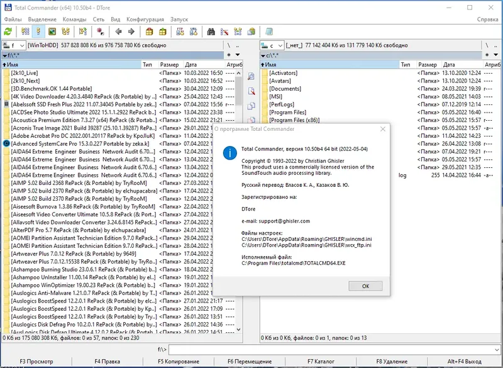Click the edit file icon between panels
The height and width of the screenshot is (368, 503).
coord(251,91)
